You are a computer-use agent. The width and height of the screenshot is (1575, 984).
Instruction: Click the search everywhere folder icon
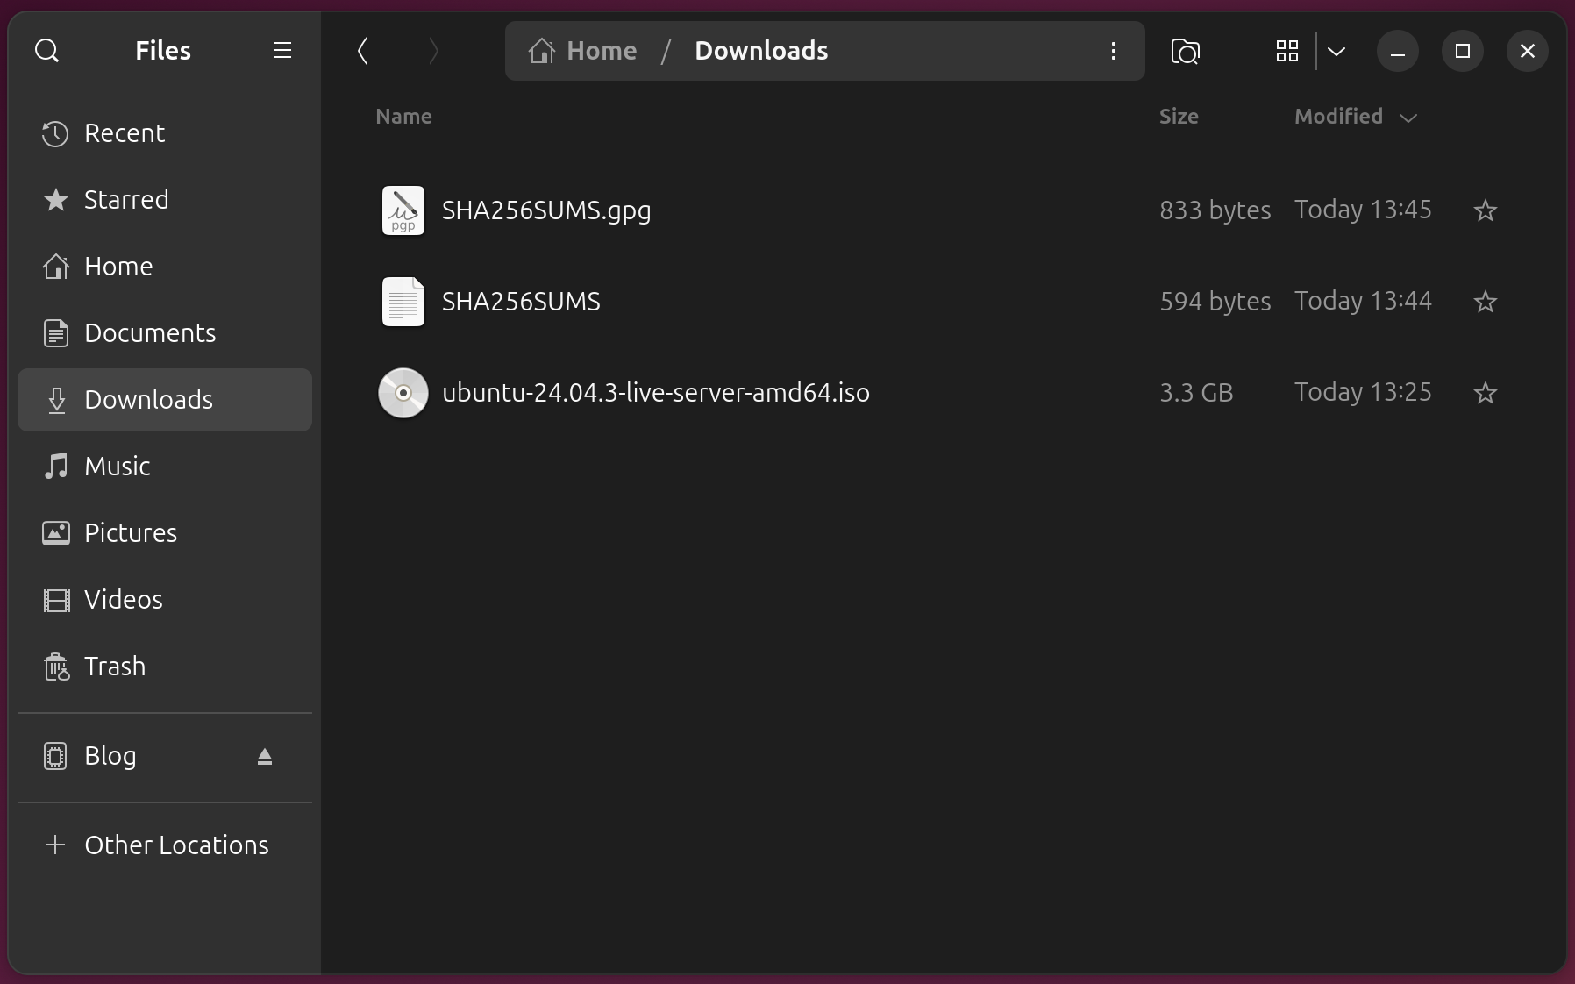tap(1185, 52)
